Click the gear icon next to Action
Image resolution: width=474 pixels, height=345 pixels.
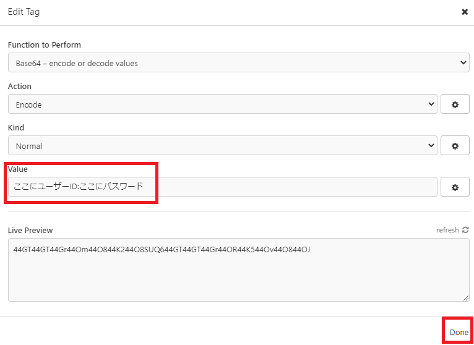point(455,104)
